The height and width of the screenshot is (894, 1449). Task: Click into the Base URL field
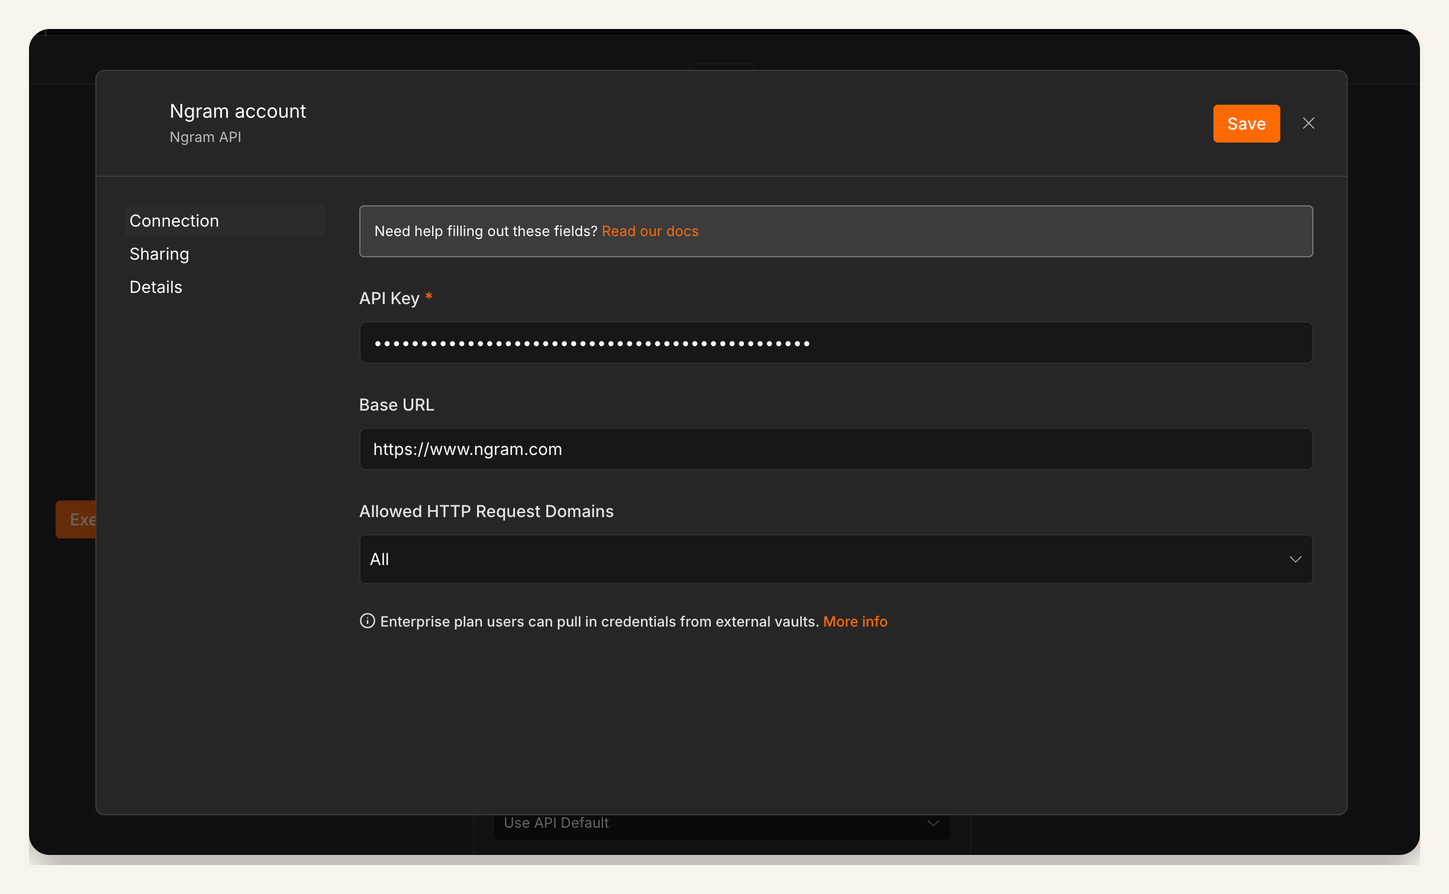[836, 449]
